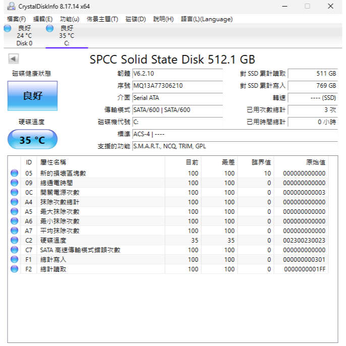Select the 新的損壞區塊數 attribute name
This screenshot has width=346, height=346.
coord(63,174)
